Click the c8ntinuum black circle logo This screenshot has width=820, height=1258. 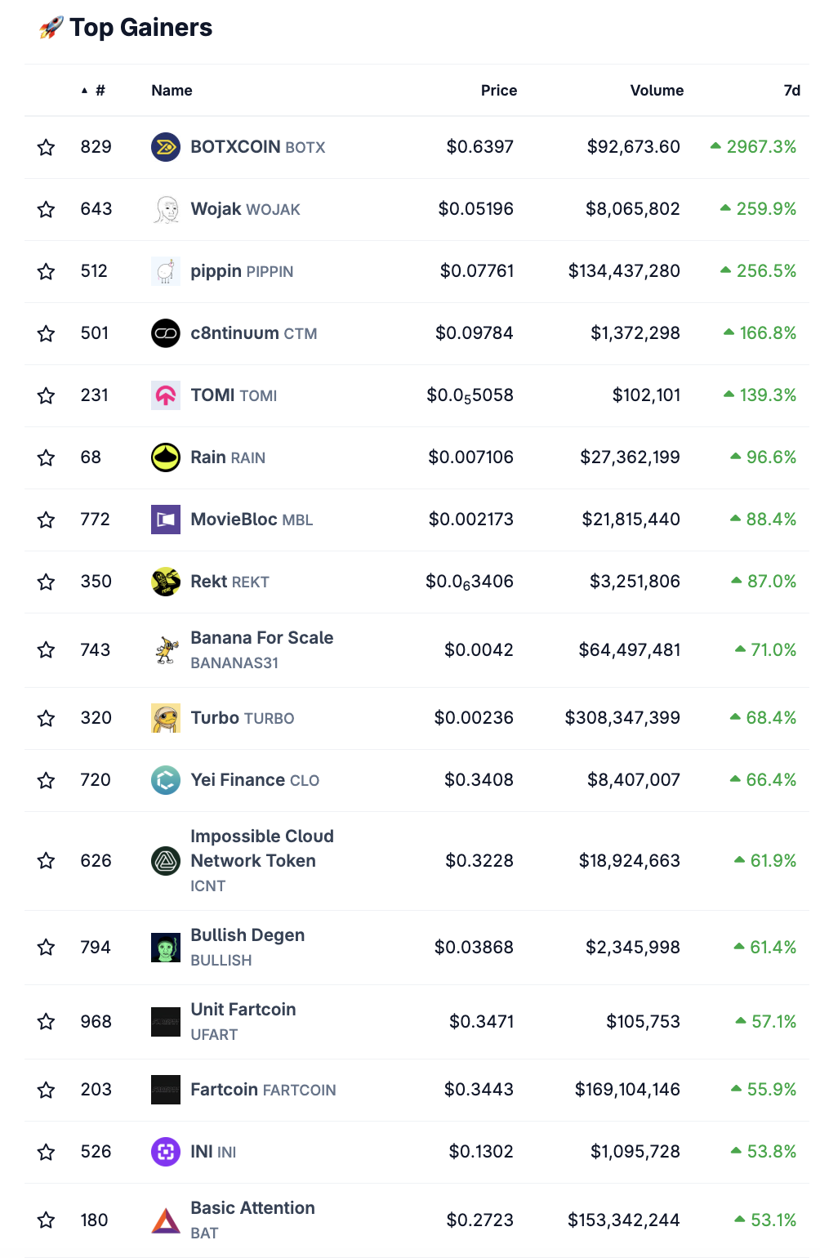166,333
